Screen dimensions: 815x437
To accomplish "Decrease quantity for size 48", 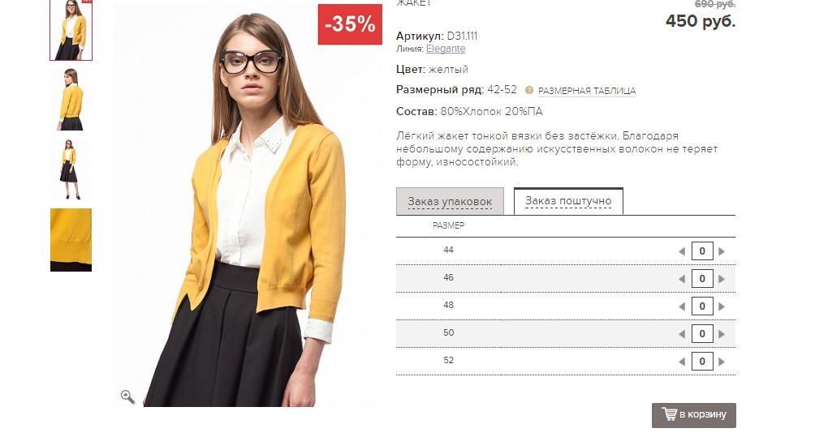I will tap(682, 306).
